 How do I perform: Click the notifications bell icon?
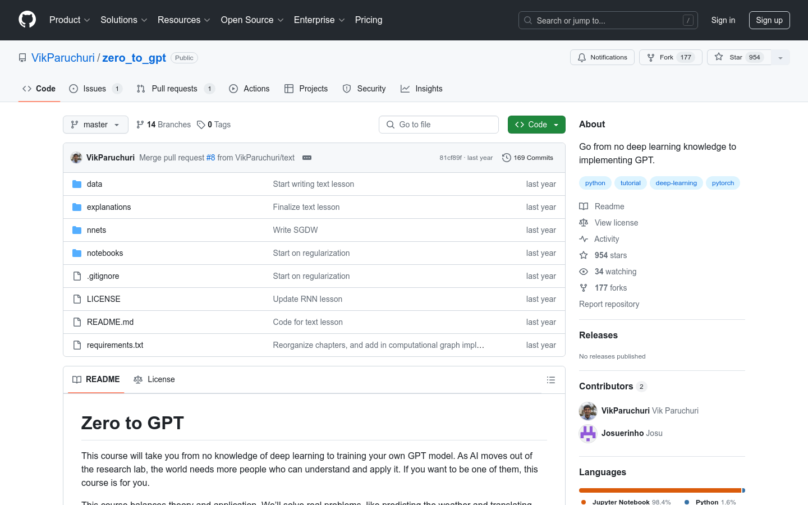tap(582, 57)
